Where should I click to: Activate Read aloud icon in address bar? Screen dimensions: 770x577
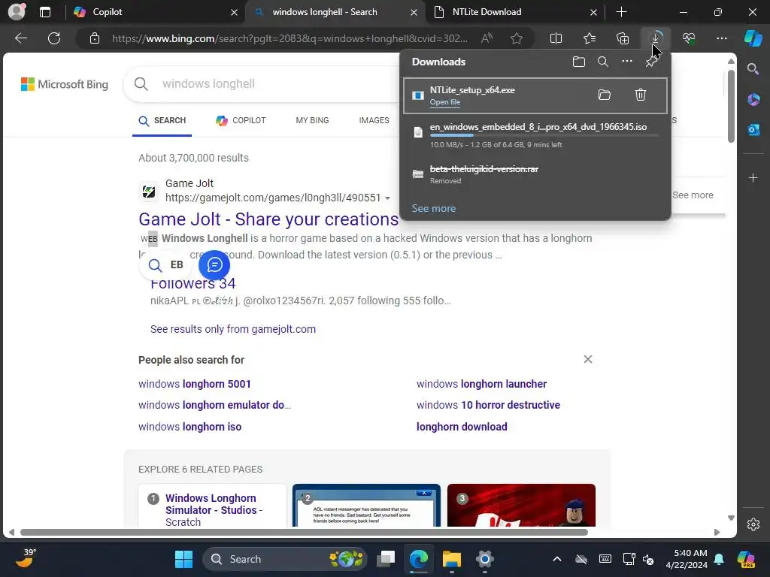(487, 38)
